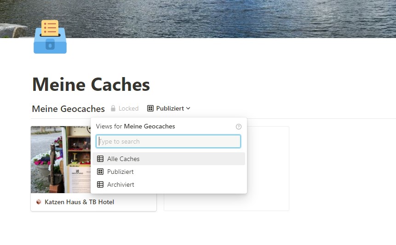Collapse the view menu using the Publiziert chevron
The width and height of the screenshot is (396, 245).
click(189, 109)
